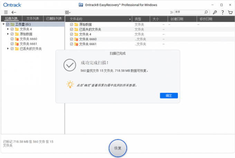
Task: Go back using the left arrow
Action: pos(14,12)
